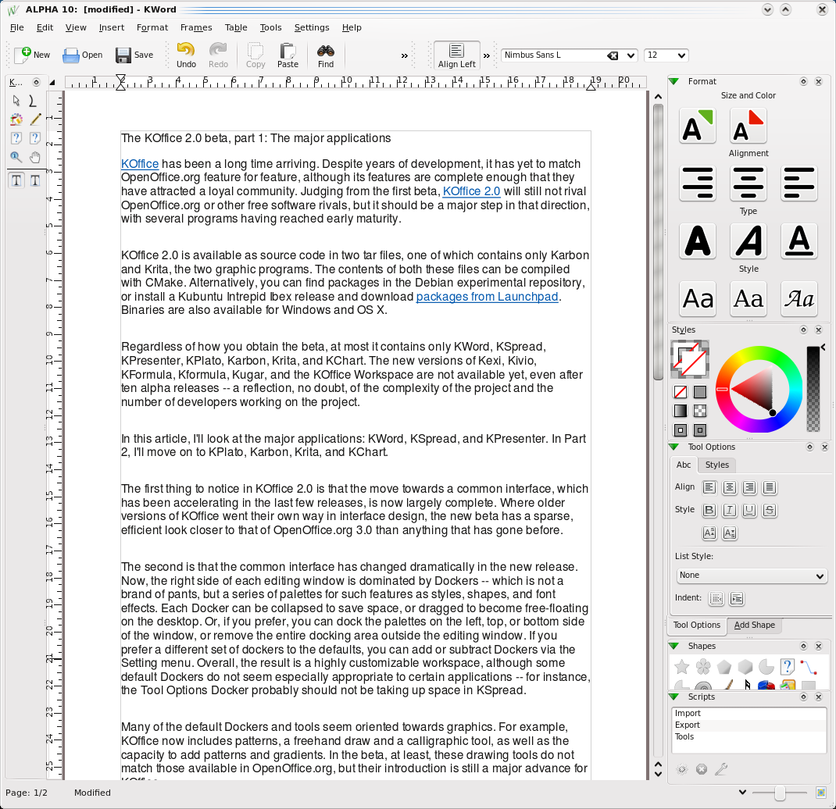
Task: Select the zoom magnifier tool in toolbox
Action: (16, 157)
